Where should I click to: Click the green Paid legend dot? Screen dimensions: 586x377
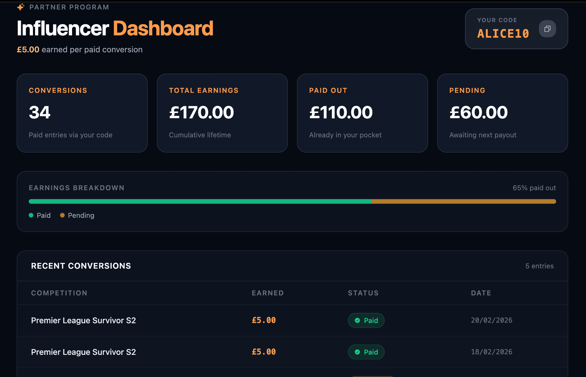click(x=31, y=215)
